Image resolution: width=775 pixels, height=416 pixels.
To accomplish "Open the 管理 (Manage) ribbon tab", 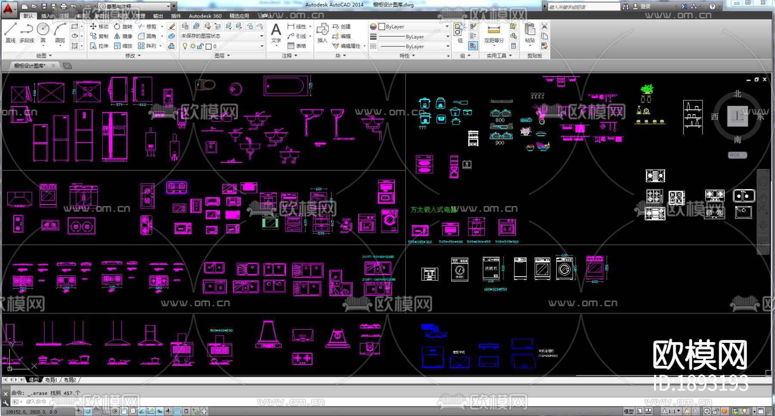I will (x=140, y=16).
